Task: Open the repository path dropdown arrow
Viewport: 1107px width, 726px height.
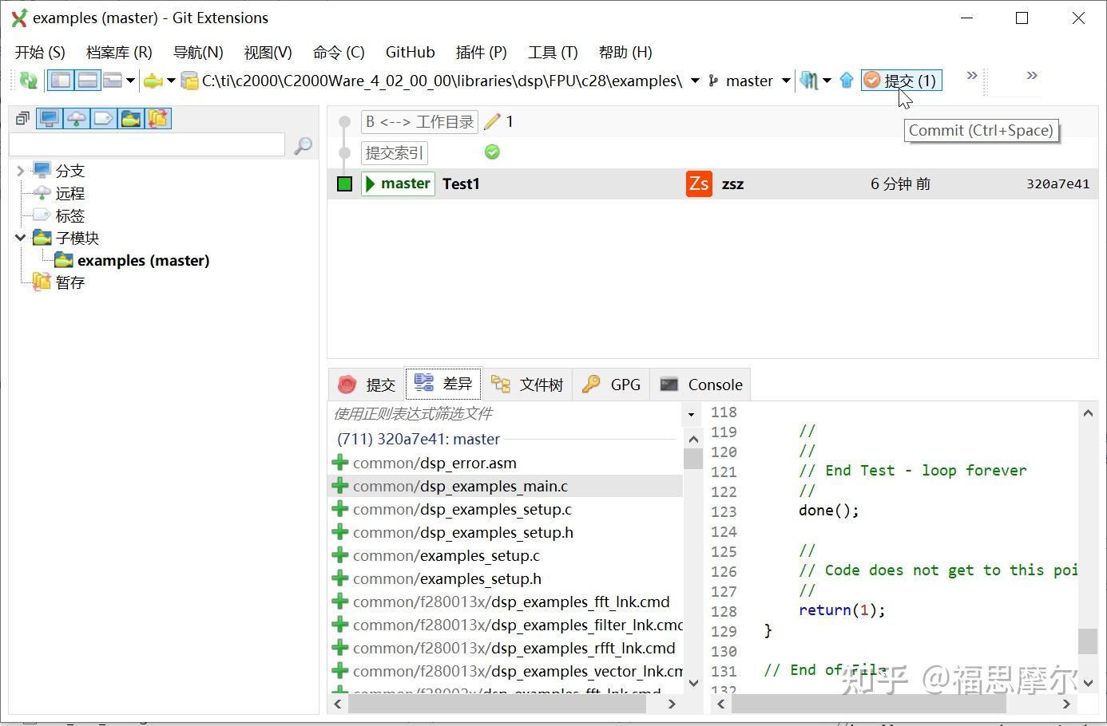Action: 694,81
